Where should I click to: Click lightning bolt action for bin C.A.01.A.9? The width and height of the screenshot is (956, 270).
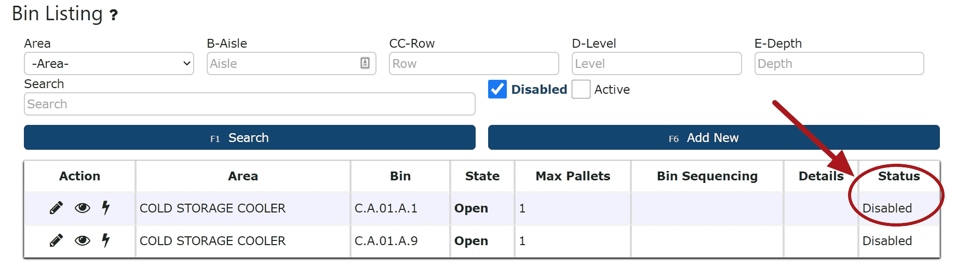tap(106, 240)
